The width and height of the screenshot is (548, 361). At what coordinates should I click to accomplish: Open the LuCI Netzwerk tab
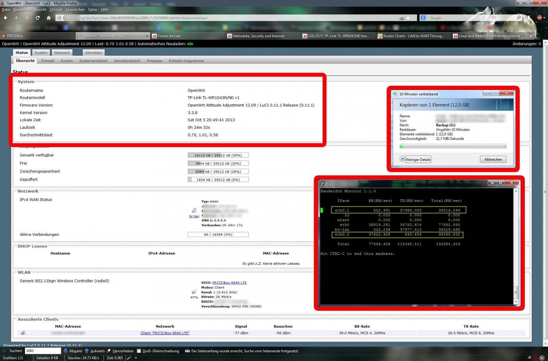(62, 52)
